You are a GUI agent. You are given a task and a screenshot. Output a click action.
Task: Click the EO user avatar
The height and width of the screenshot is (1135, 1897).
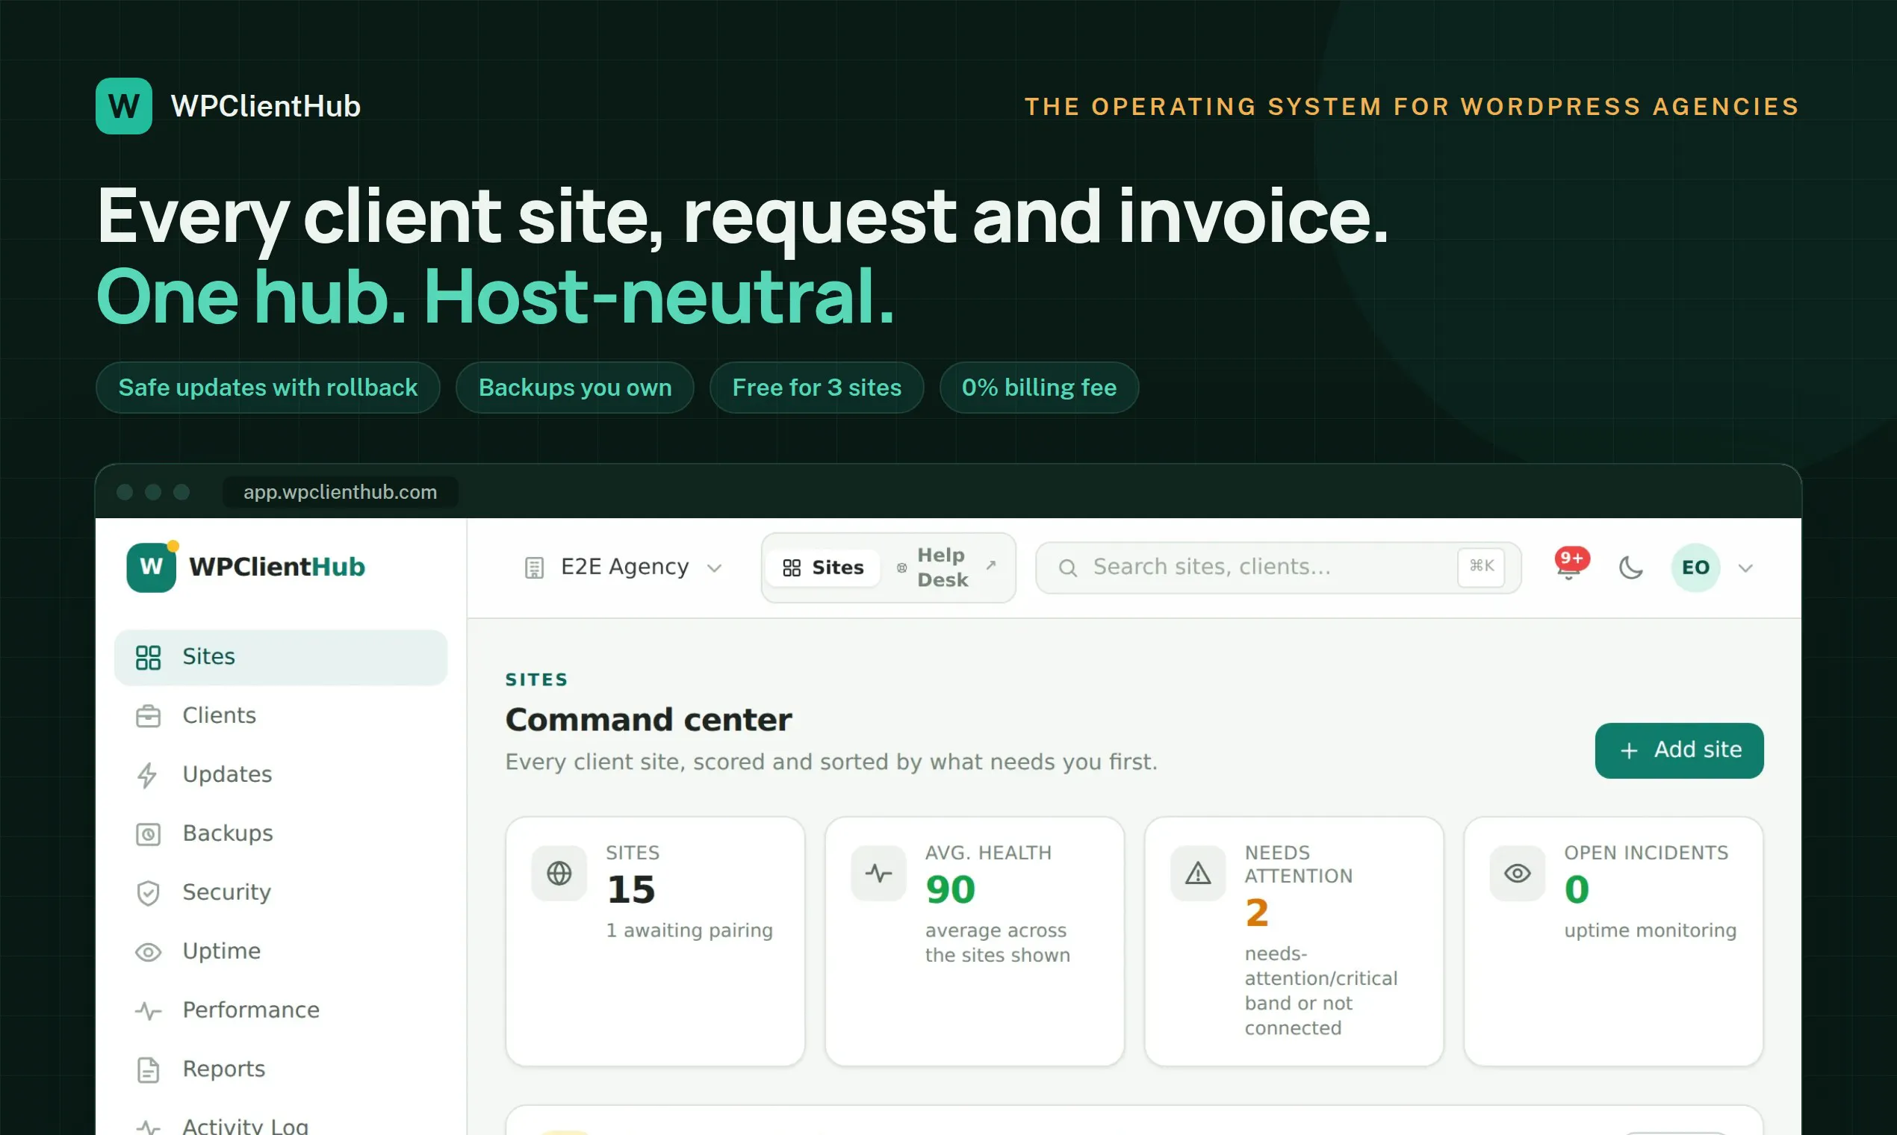click(x=1696, y=567)
